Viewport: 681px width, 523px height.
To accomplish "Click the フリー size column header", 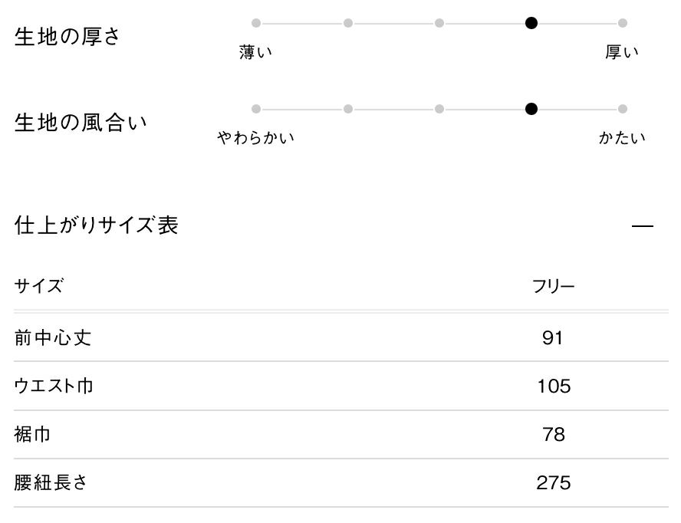I will pyautogui.click(x=553, y=287).
